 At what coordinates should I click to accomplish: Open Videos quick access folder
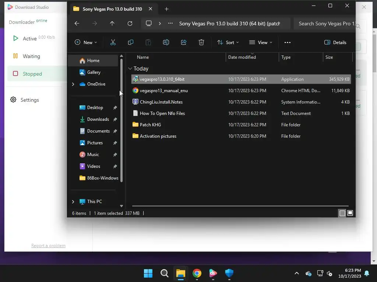coord(94,166)
